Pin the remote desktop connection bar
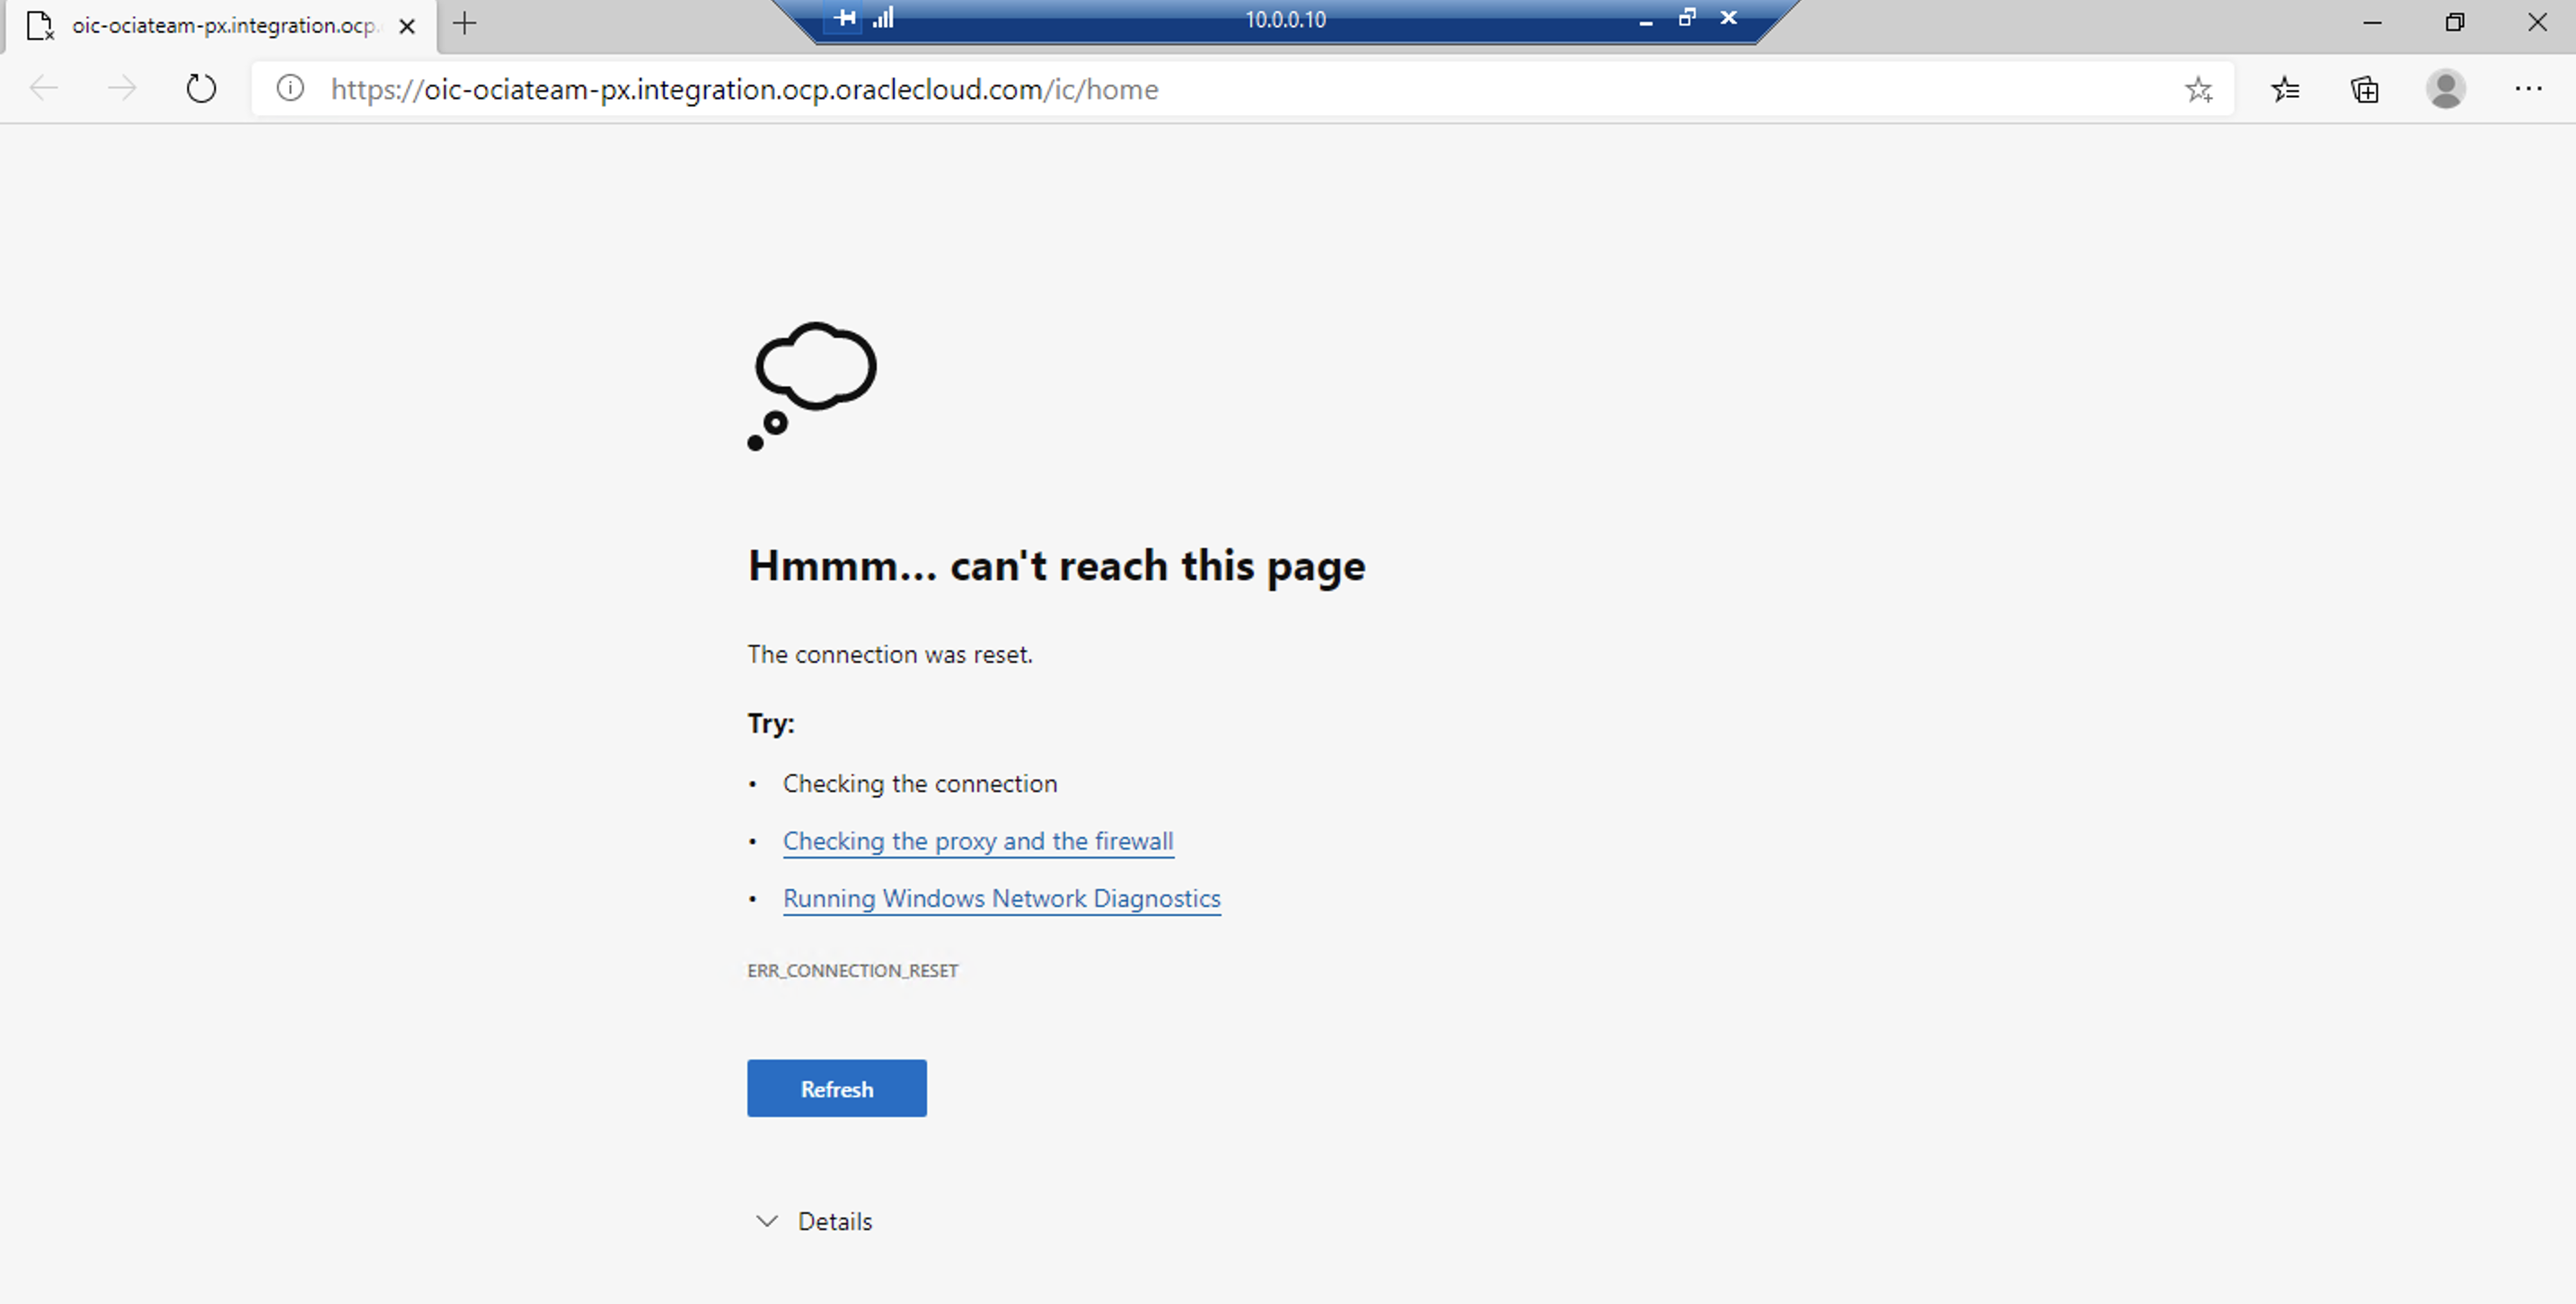2576x1304 pixels. (x=845, y=18)
